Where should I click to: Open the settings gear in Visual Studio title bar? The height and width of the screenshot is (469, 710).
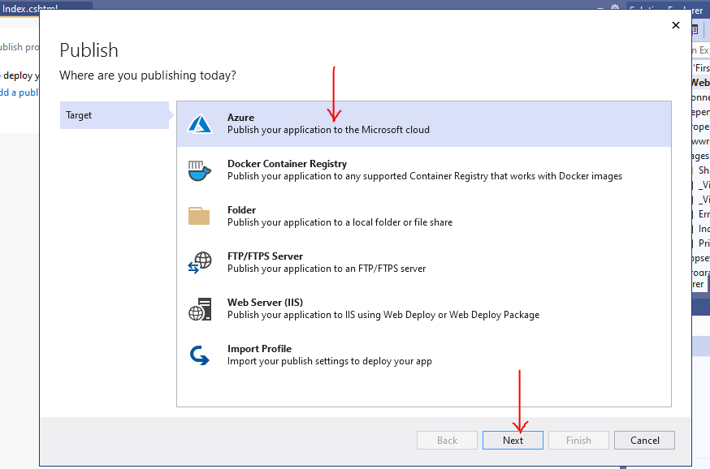[x=615, y=7]
